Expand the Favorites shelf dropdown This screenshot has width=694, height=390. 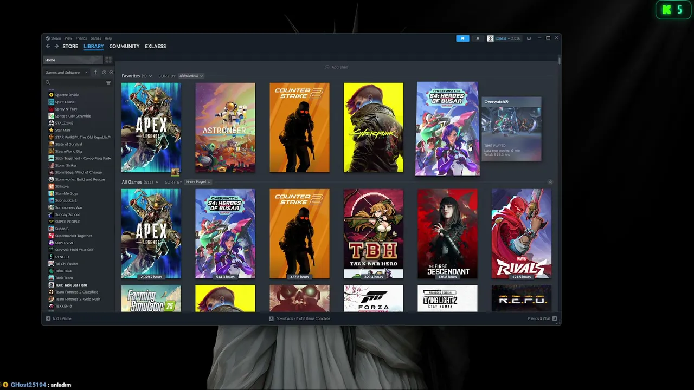[150, 76]
